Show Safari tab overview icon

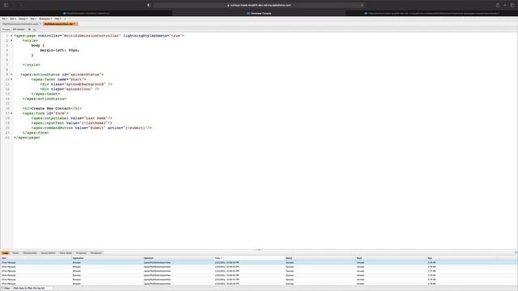tap(512, 5)
